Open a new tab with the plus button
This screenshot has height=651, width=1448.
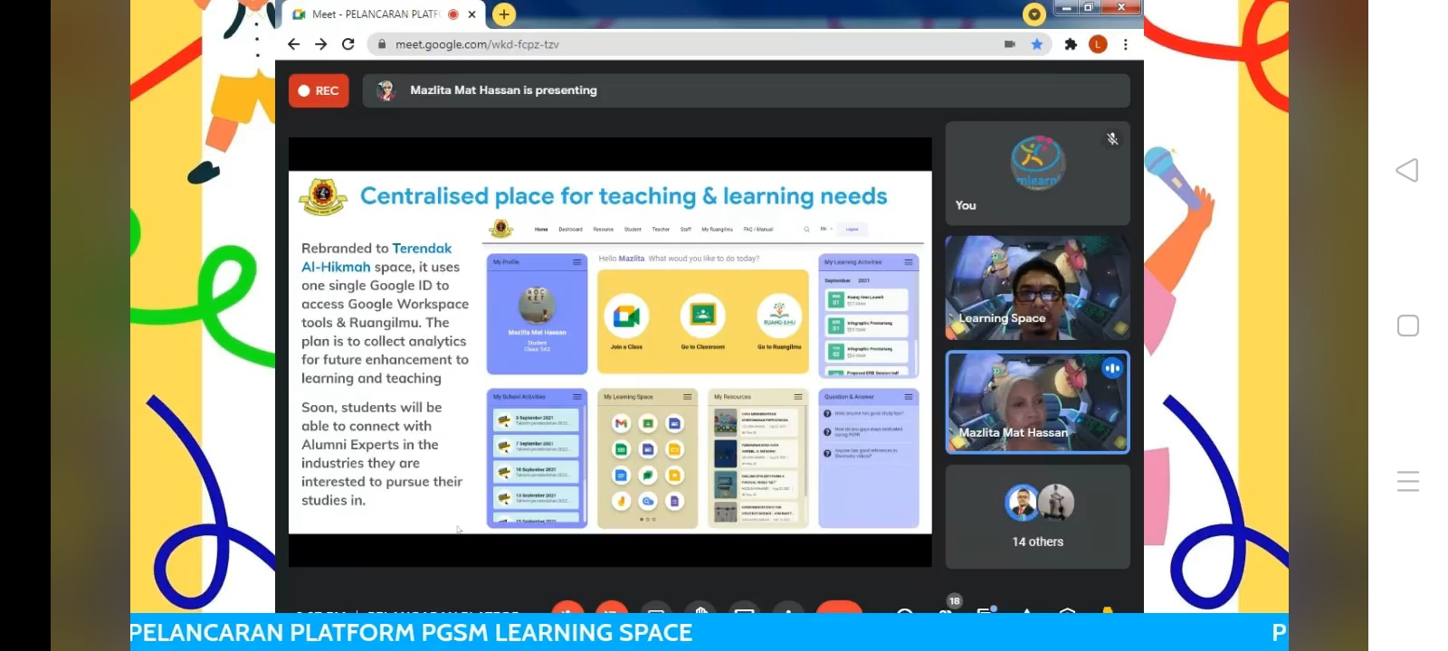(x=504, y=14)
